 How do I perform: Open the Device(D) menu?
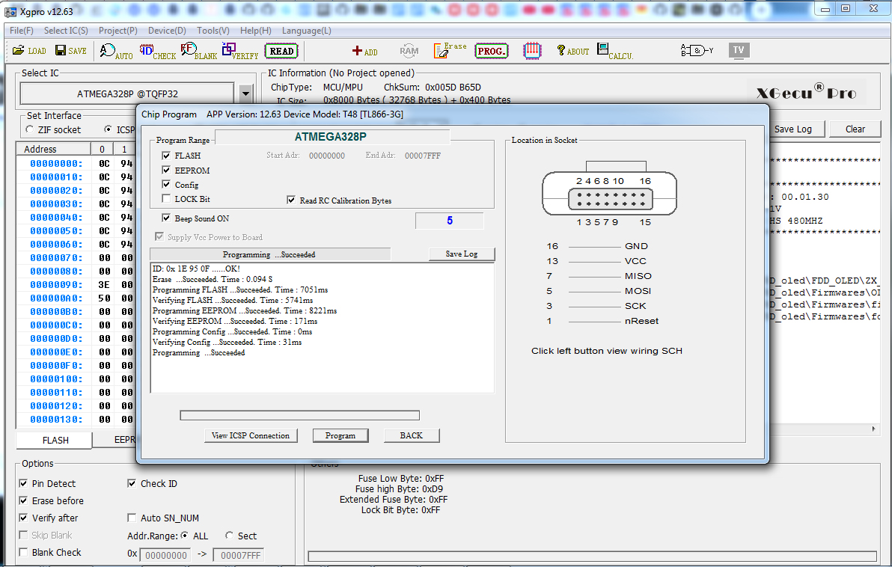click(x=167, y=31)
